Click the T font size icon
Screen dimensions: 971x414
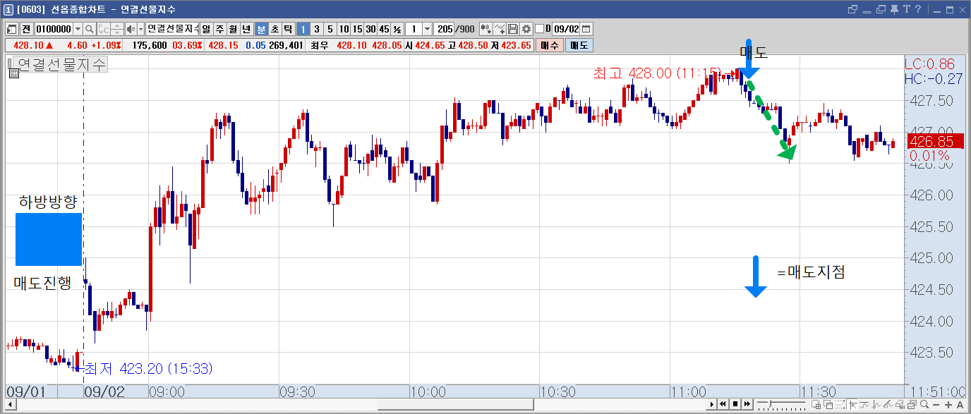coord(907,9)
